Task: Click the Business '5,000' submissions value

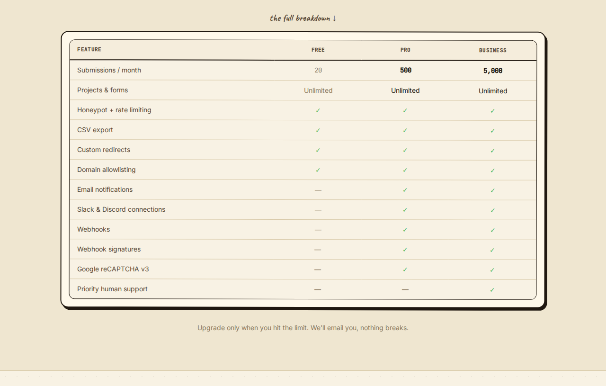Action: (x=493, y=71)
